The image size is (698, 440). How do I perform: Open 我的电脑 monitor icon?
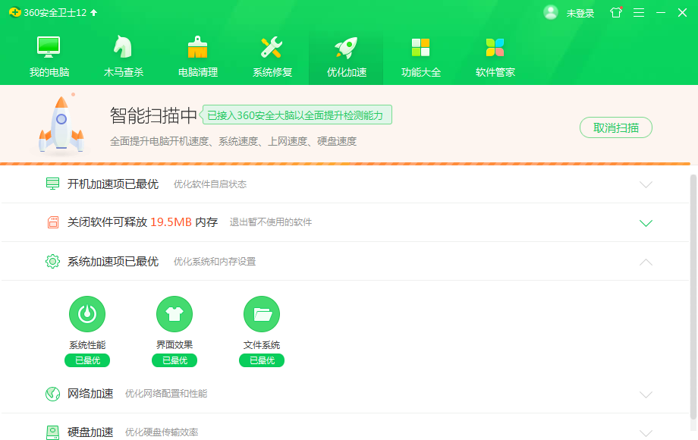pos(49,47)
